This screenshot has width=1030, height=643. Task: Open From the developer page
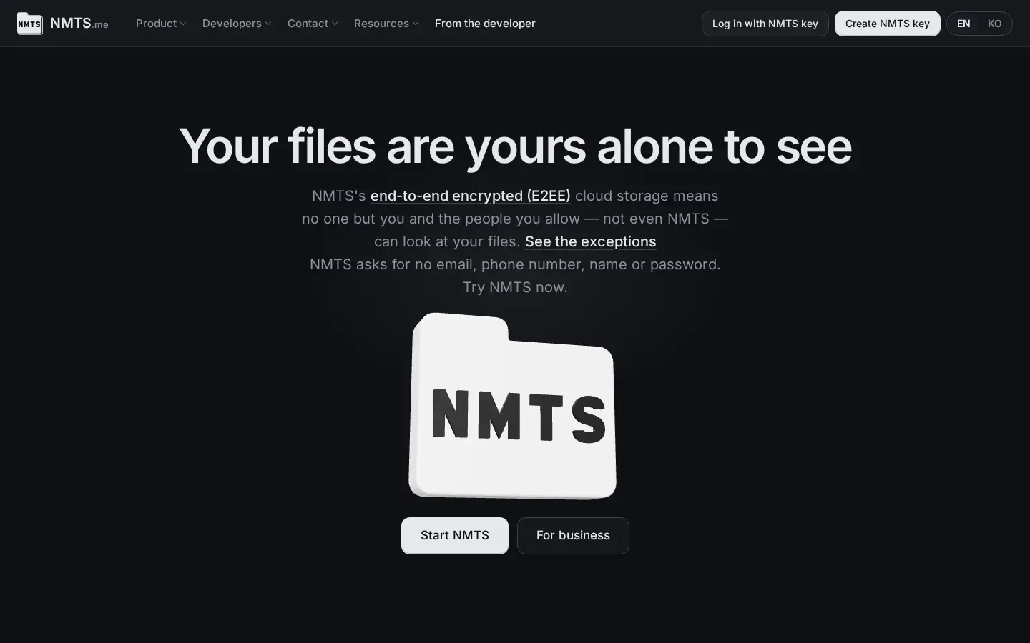[x=485, y=24]
